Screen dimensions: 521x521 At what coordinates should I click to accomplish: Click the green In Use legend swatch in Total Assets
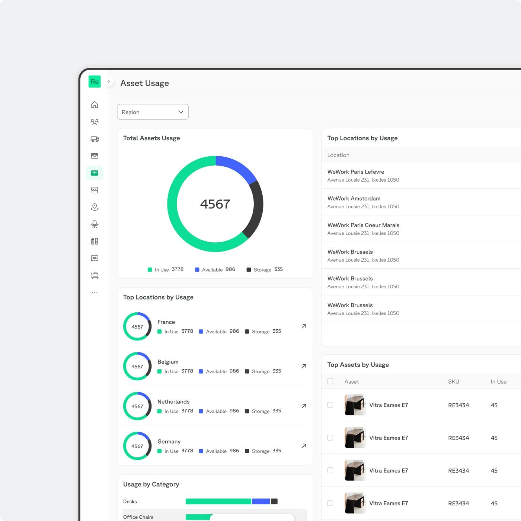(150, 269)
